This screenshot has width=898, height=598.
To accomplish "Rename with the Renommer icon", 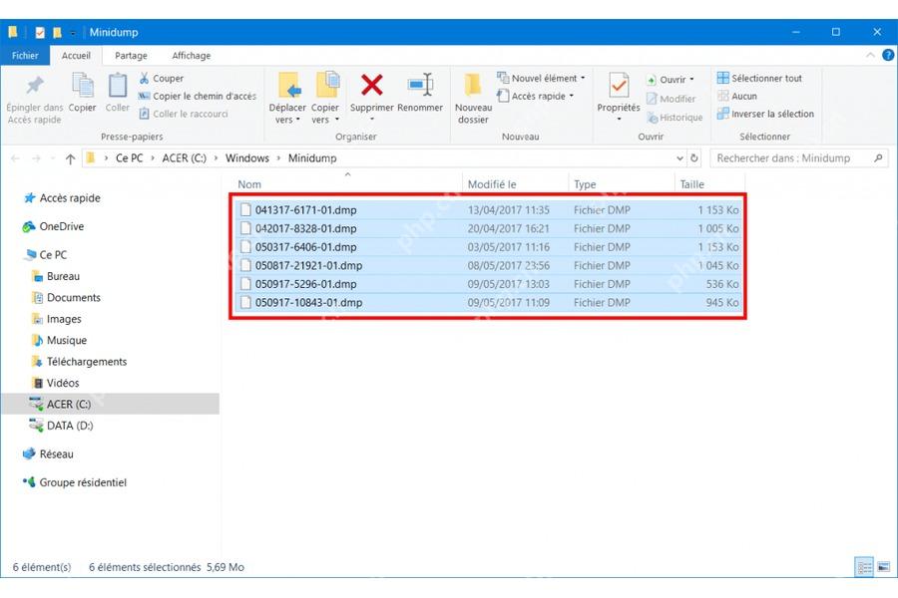I will click(x=420, y=86).
